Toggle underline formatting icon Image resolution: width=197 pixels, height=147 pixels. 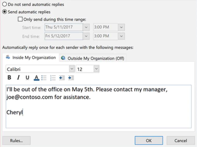[27, 77]
